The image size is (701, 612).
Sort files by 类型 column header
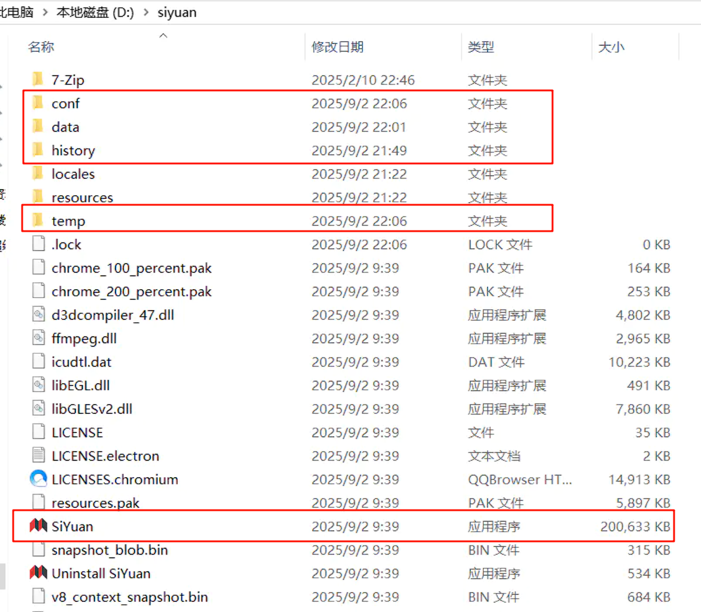(481, 47)
